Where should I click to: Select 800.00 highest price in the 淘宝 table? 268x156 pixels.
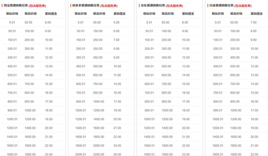(x=29, y=93)
